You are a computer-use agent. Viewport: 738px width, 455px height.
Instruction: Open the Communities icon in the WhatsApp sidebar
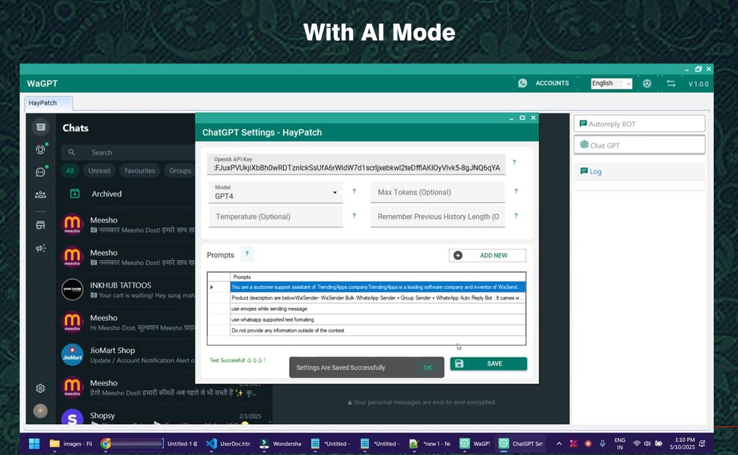[x=41, y=194]
